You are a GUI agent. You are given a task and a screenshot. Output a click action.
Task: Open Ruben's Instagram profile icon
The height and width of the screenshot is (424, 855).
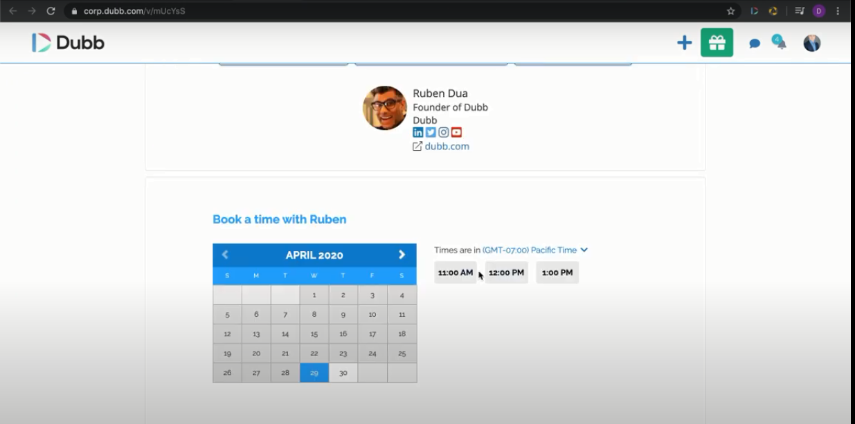click(444, 132)
